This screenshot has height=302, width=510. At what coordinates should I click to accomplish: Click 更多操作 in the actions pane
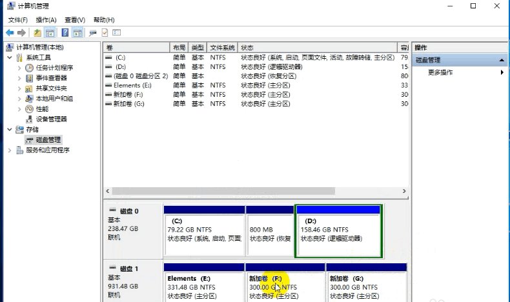click(440, 72)
